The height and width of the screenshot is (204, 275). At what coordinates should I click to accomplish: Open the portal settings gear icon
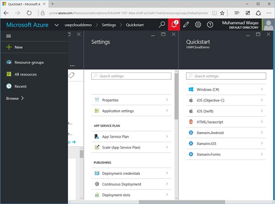[198, 25]
